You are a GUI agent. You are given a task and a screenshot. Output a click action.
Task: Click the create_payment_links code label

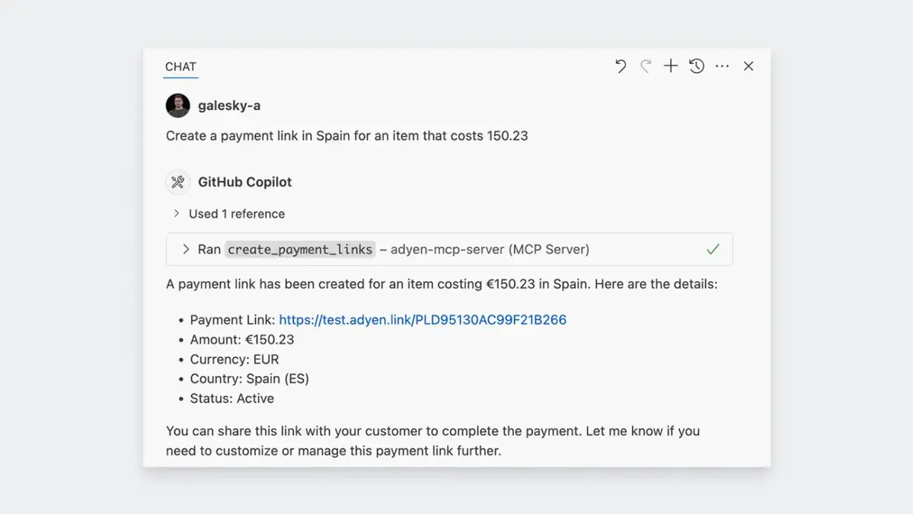pyautogui.click(x=300, y=249)
